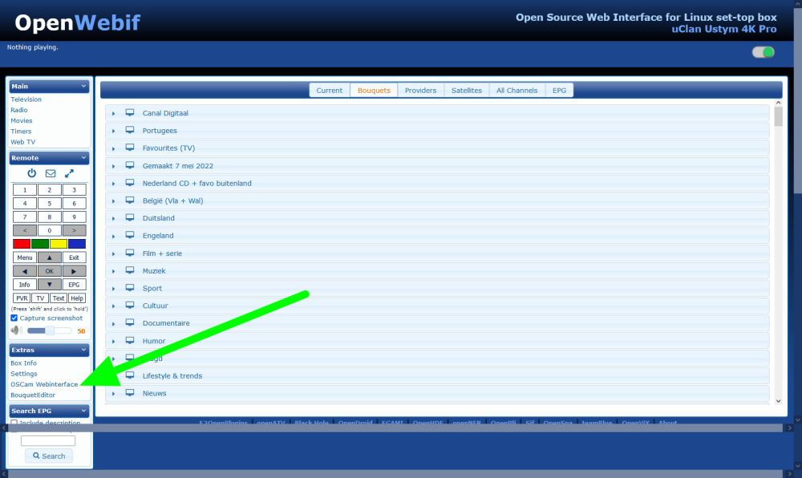The image size is (802, 478).
Task: Expand the Film + serie bouquet
Action: [114, 253]
